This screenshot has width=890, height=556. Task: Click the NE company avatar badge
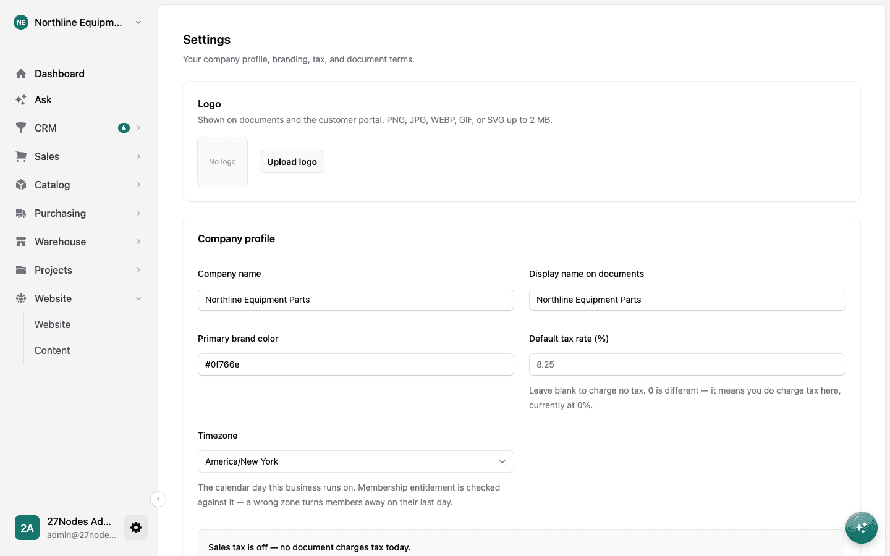(21, 22)
